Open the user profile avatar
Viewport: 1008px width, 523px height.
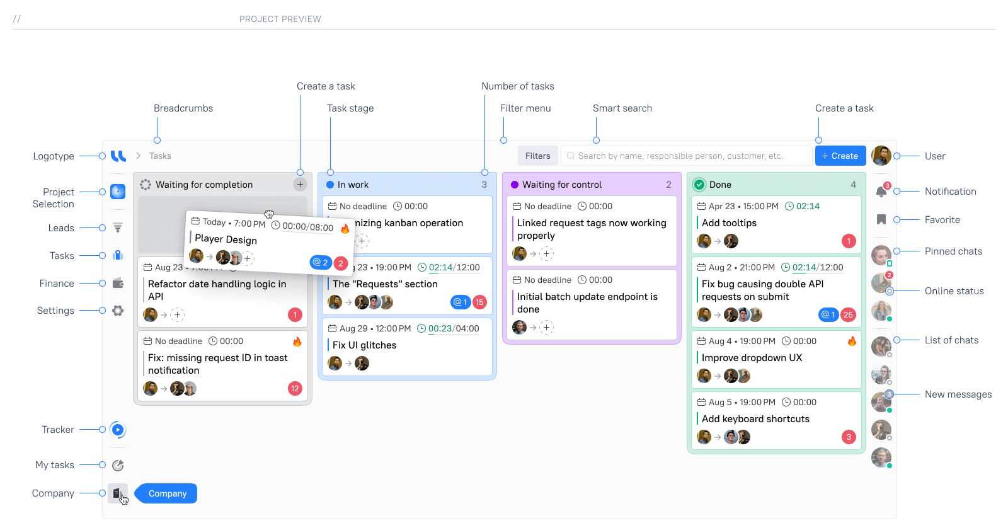[x=881, y=156]
